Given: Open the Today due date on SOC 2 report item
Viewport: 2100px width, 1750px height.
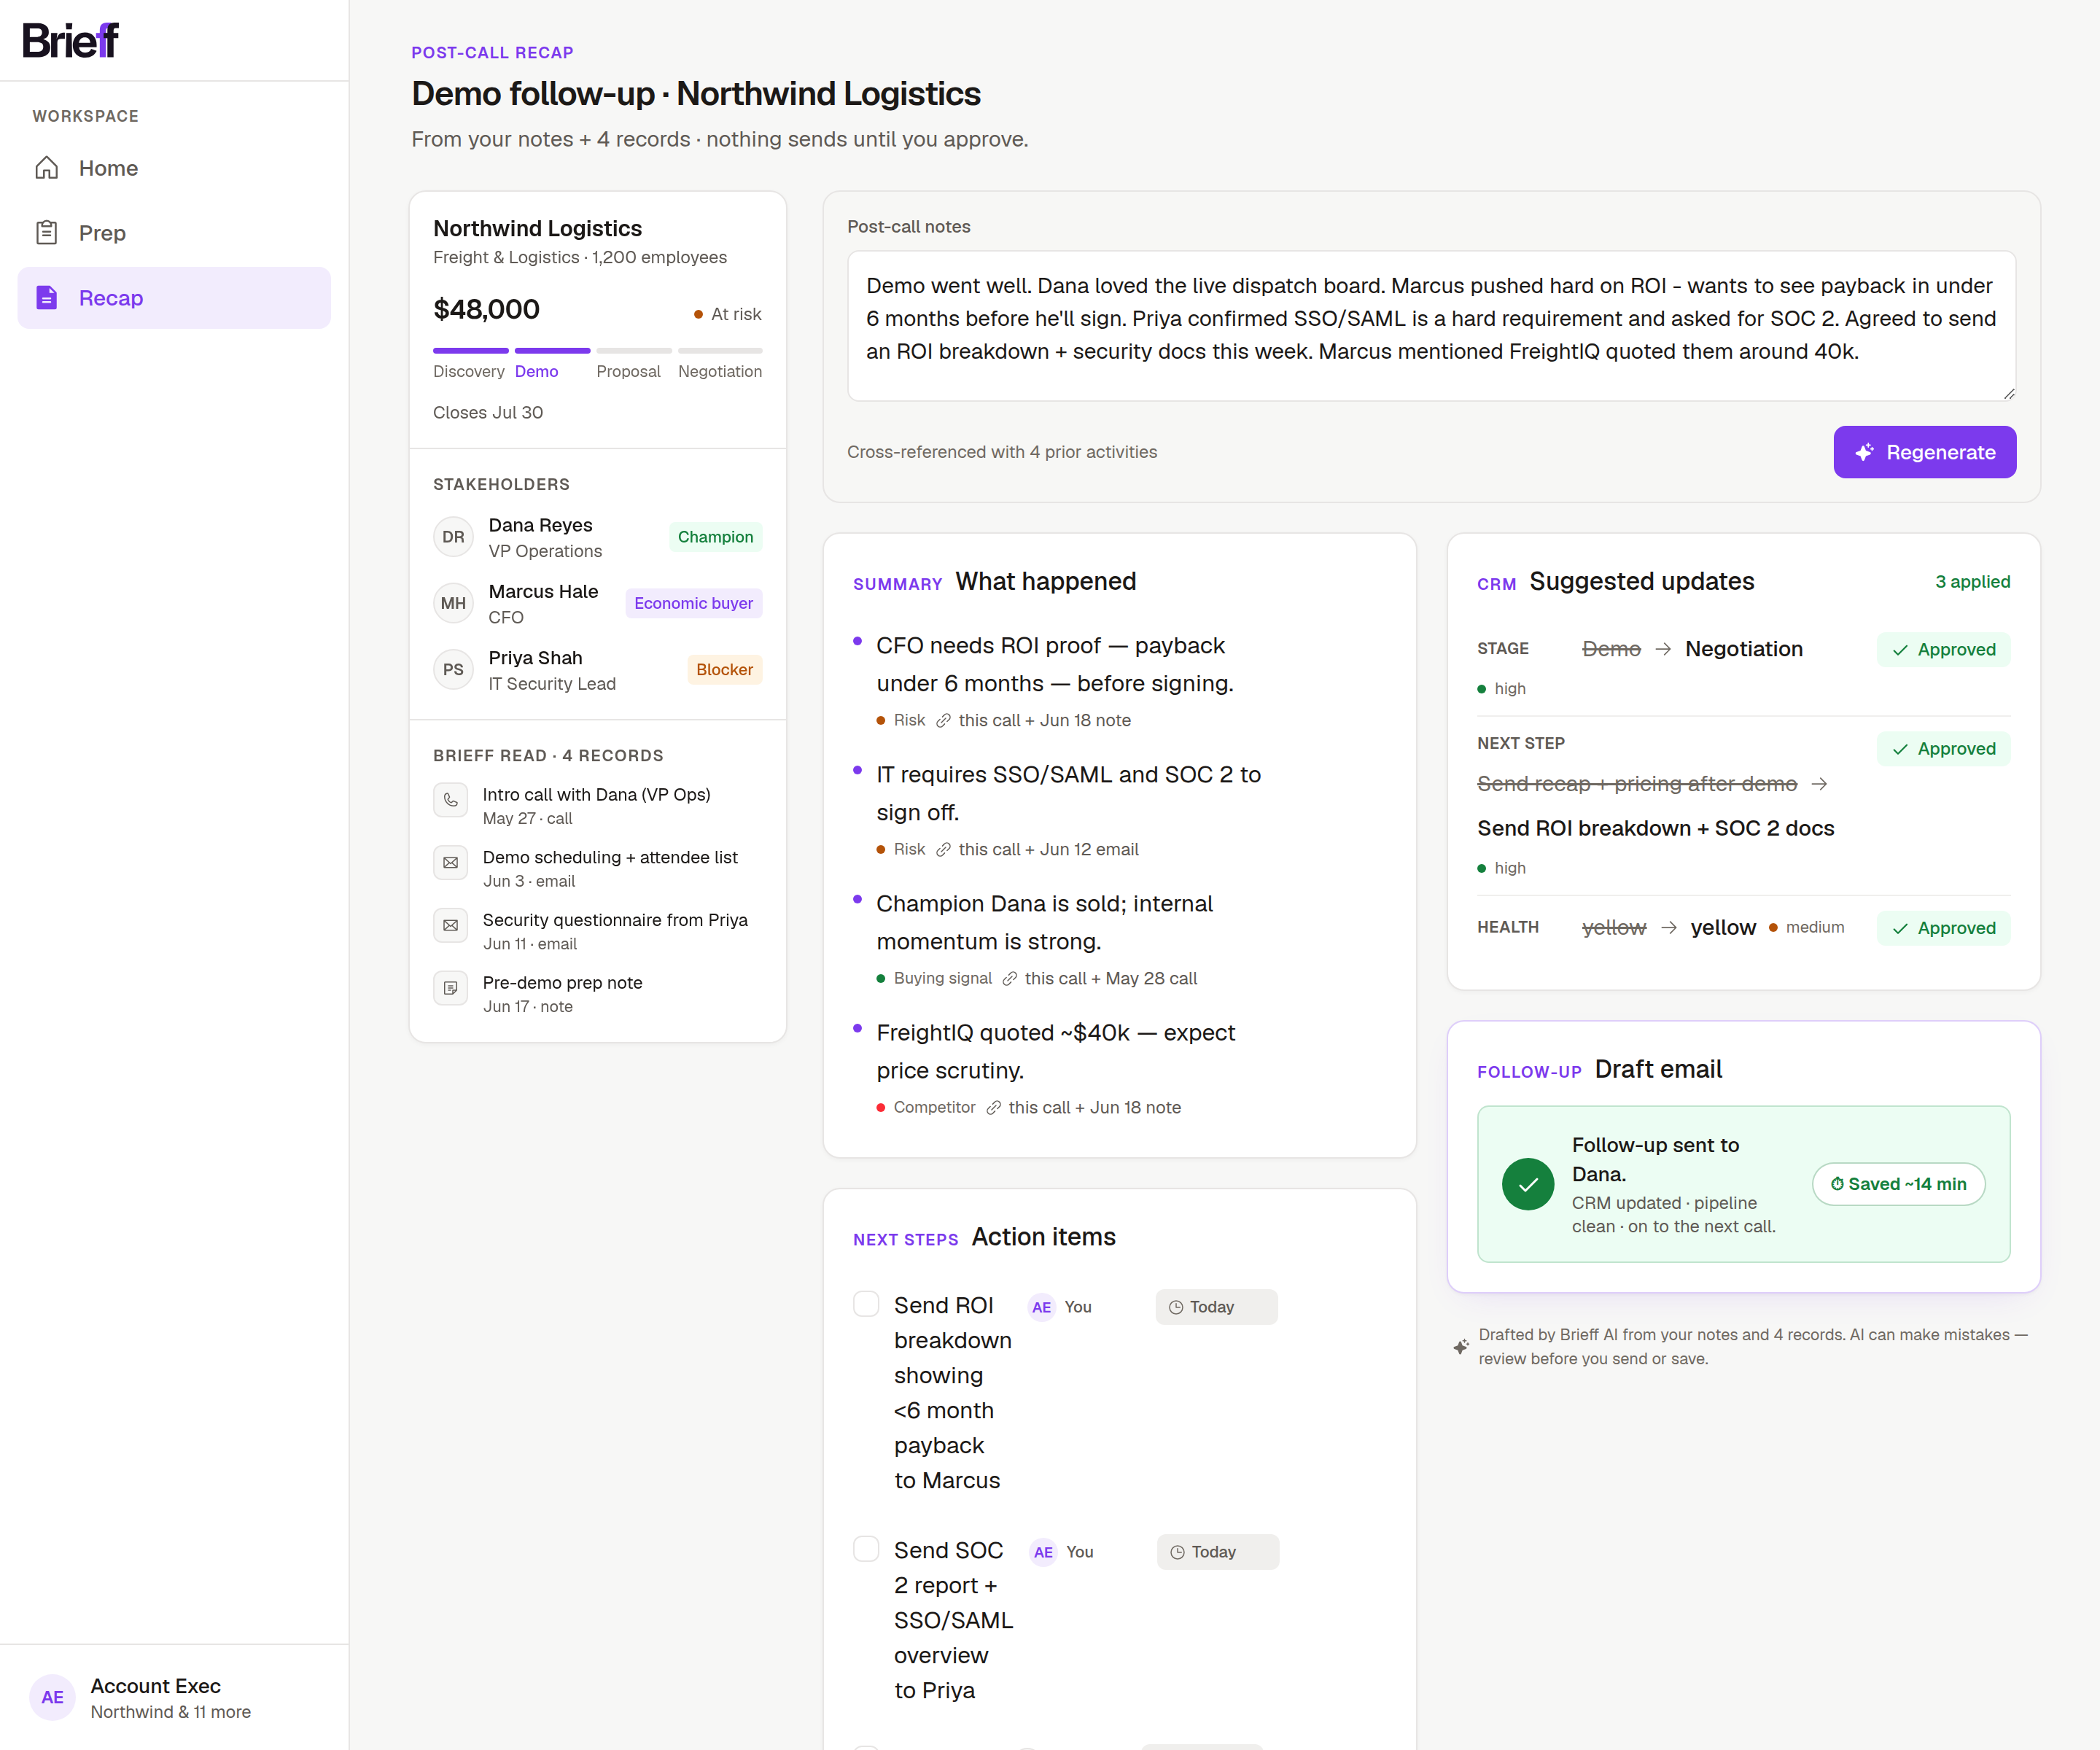Looking at the screenshot, I should (1218, 1553).
